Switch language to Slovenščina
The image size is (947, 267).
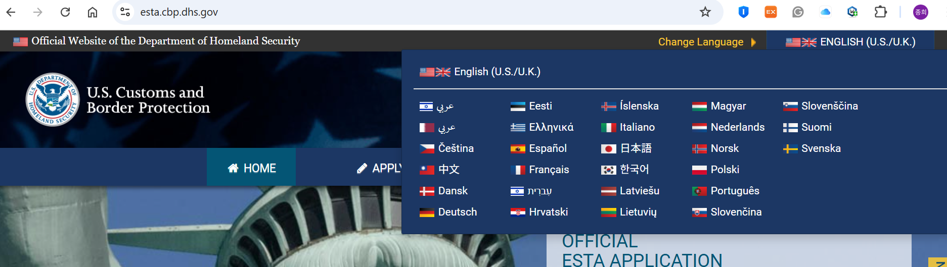(x=820, y=106)
